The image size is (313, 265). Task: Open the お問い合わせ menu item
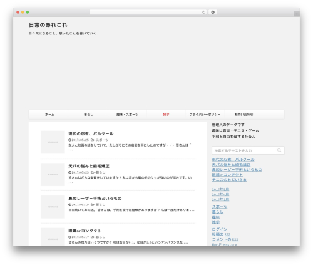tap(244, 115)
